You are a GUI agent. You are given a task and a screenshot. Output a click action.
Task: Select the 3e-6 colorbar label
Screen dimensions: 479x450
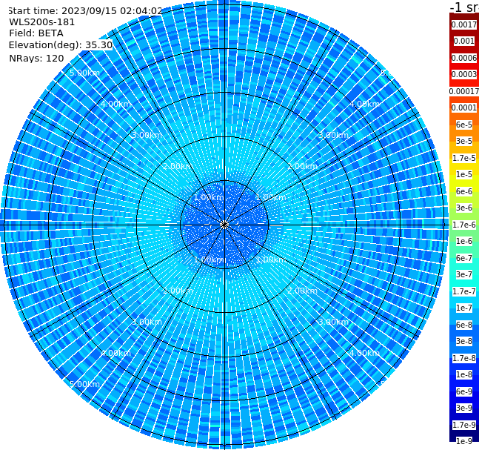point(464,208)
